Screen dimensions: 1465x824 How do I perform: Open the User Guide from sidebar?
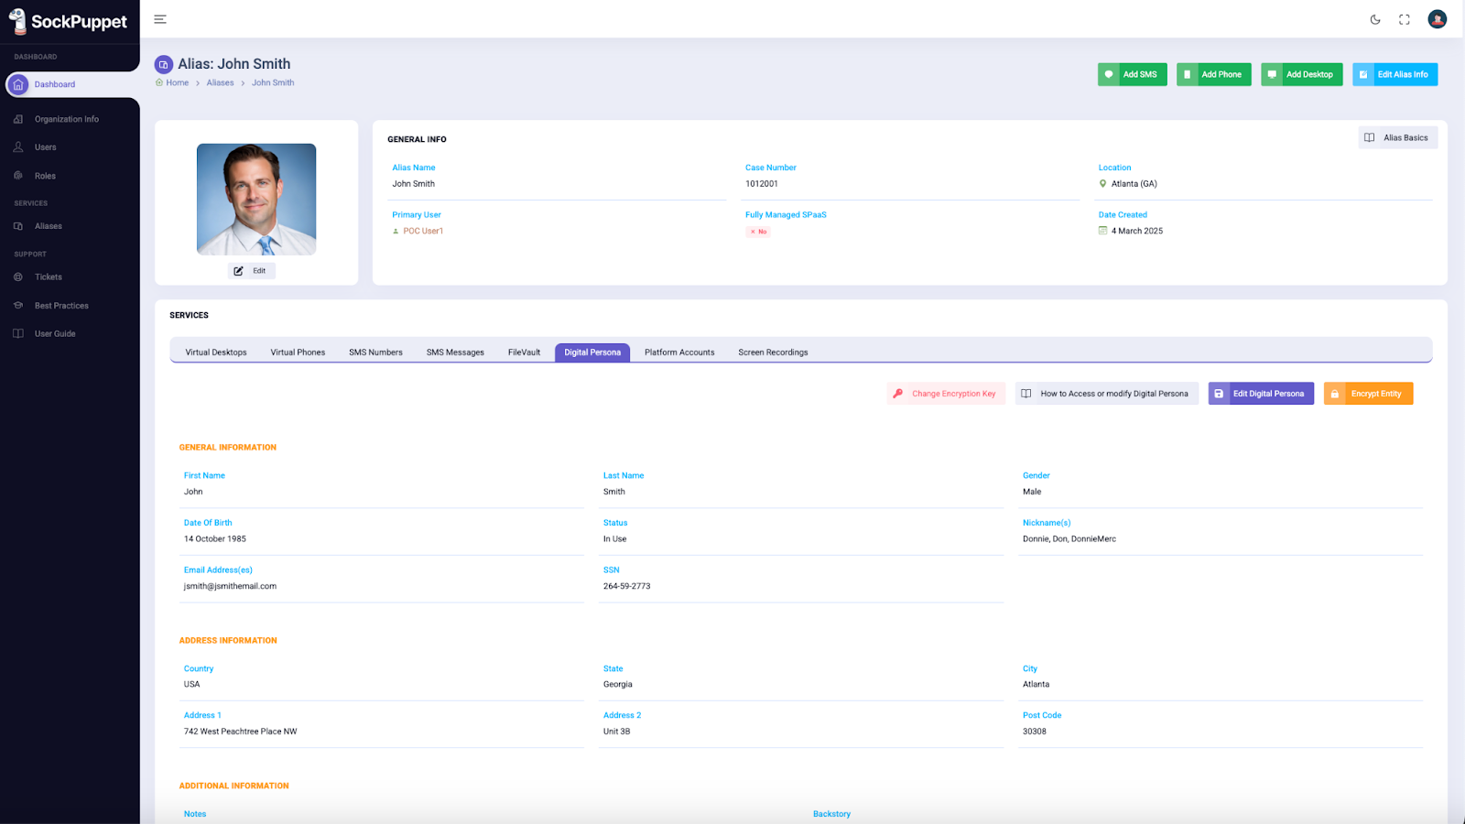(55, 334)
